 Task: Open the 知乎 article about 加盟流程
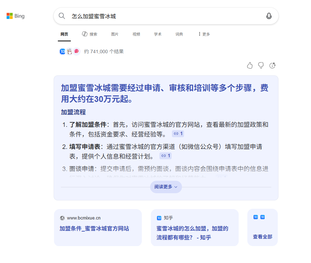coord(192,233)
